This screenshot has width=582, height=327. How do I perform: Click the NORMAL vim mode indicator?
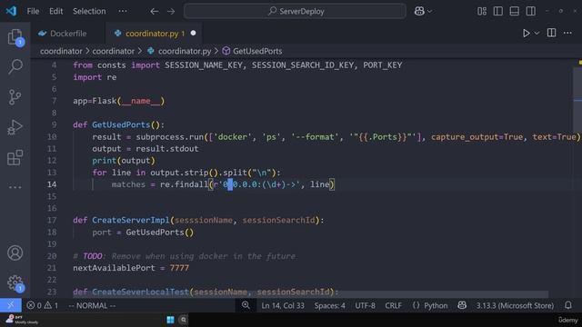coord(92,305)
